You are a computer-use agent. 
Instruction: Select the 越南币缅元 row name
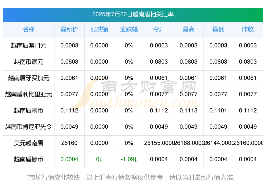28,62
